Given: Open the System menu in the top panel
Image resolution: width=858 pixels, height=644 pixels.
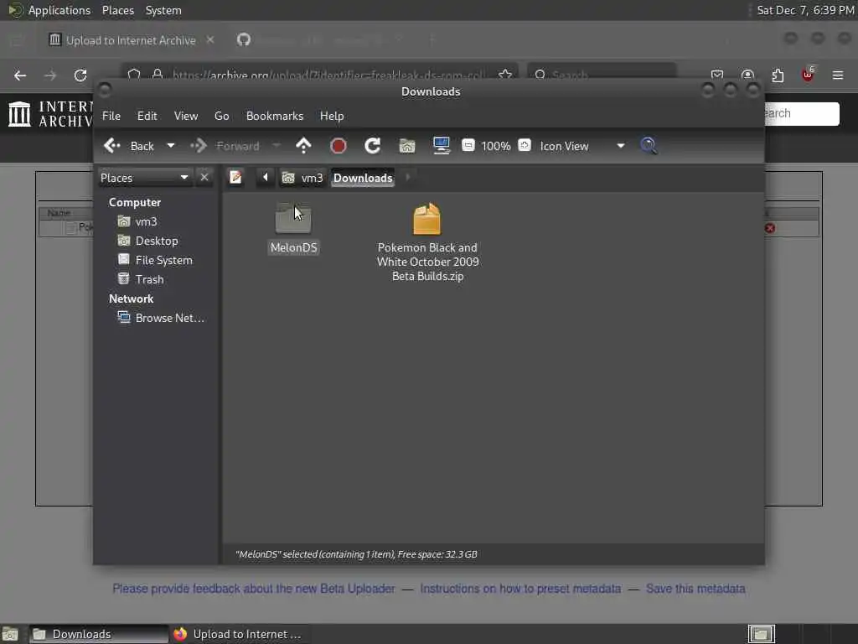Looking at the screenshot, I should click(x=163, y=10).
